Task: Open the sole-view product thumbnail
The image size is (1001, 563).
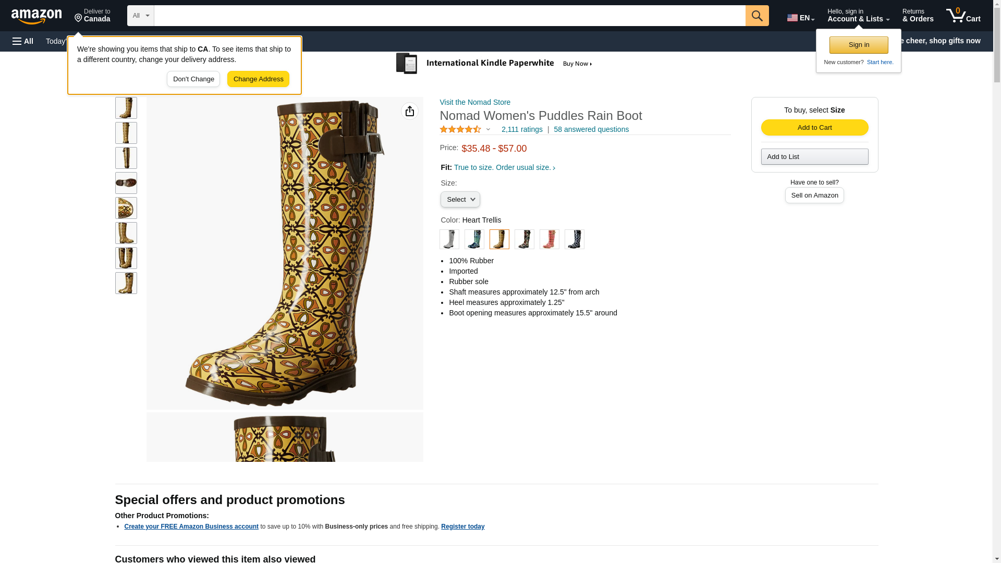Action: [126, 183]
